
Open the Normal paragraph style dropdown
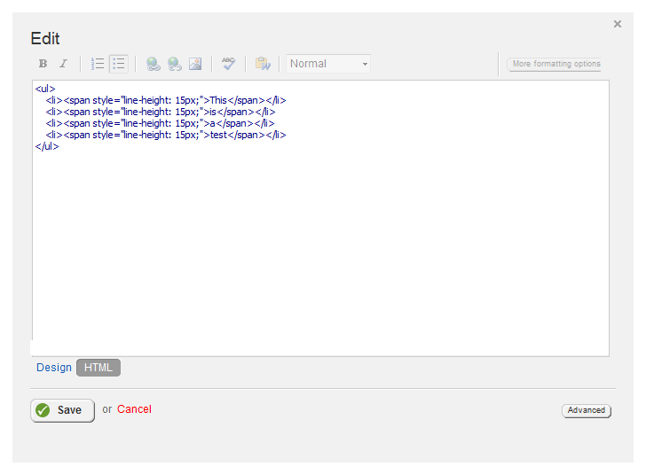tap(328, 64)
